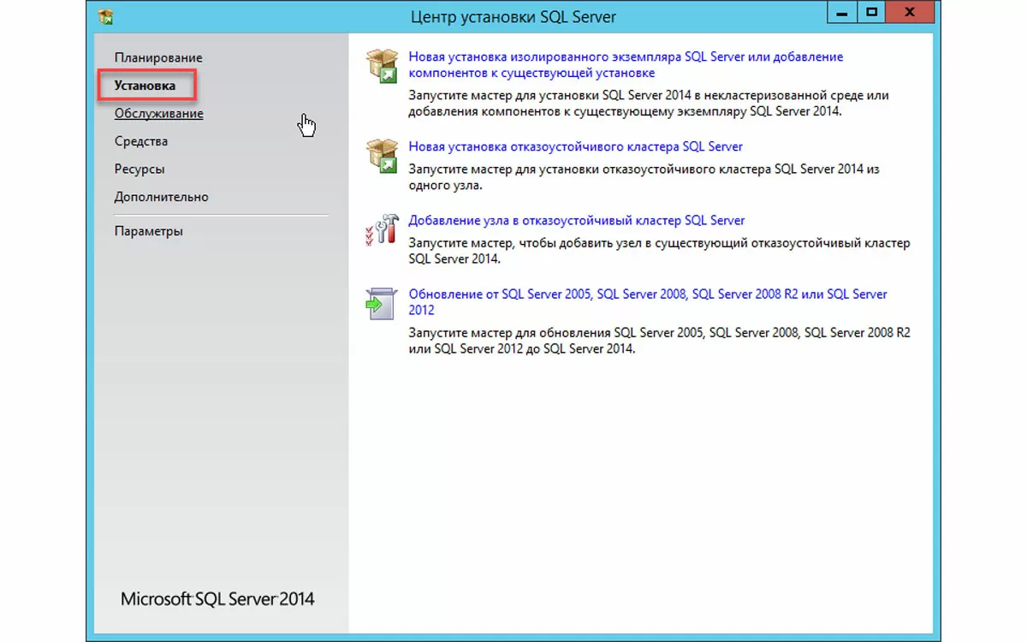Minimize the SQL Server setup window

point(842,12)
